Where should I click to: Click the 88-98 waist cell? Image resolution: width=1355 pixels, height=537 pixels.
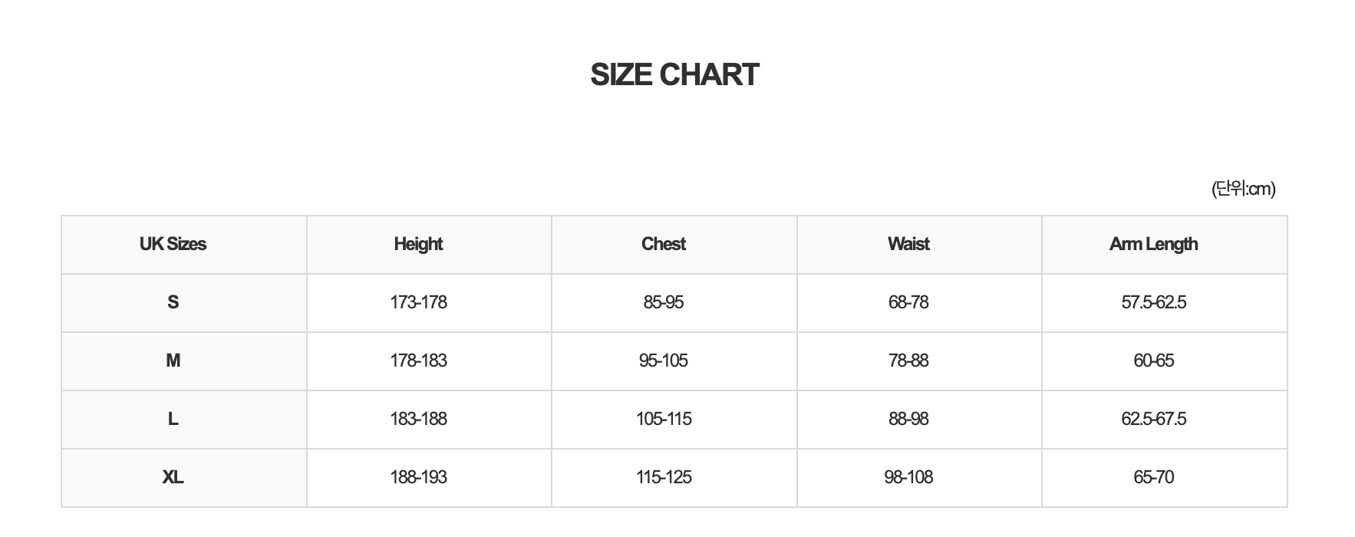908,419
